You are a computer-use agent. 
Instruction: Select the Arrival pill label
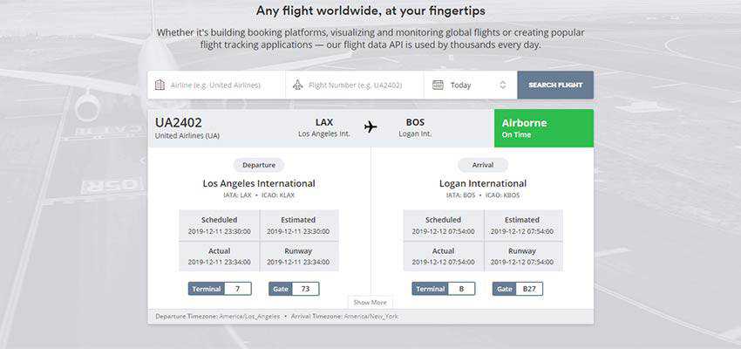[x=483, y=164]
